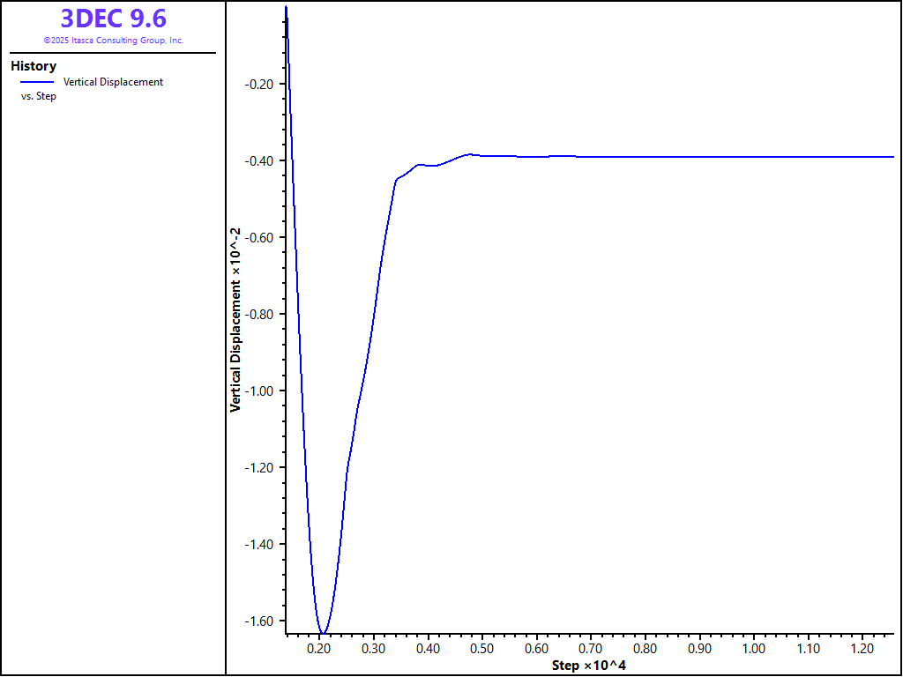The height and width of the screenshot is (677, 903).
Task: Click the 0.80 tick label on X-axis
Action: pos(646,649)
